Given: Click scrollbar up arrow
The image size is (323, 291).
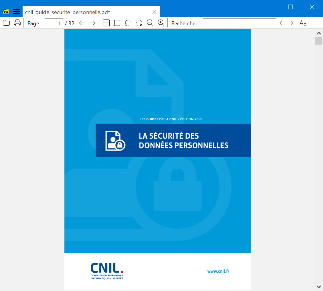Looking at the screenshot, I should click(x=319, y=33).
